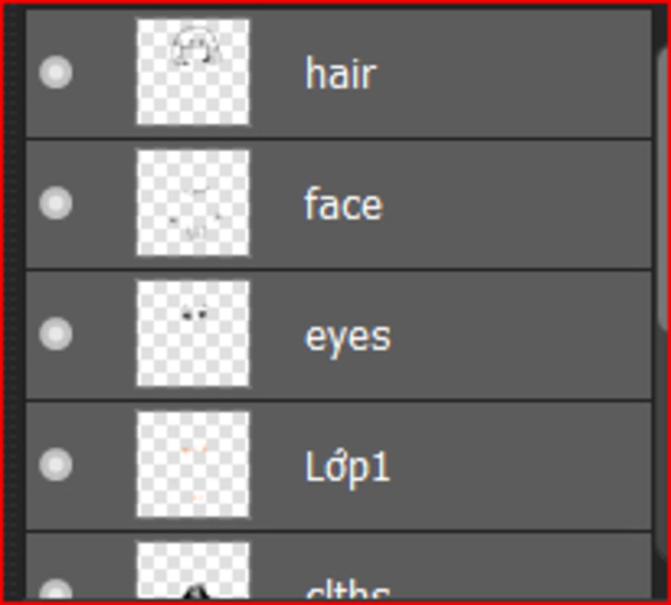Hide the eyes layer
This screenshot has height=605, width=671.
[56, 334]
